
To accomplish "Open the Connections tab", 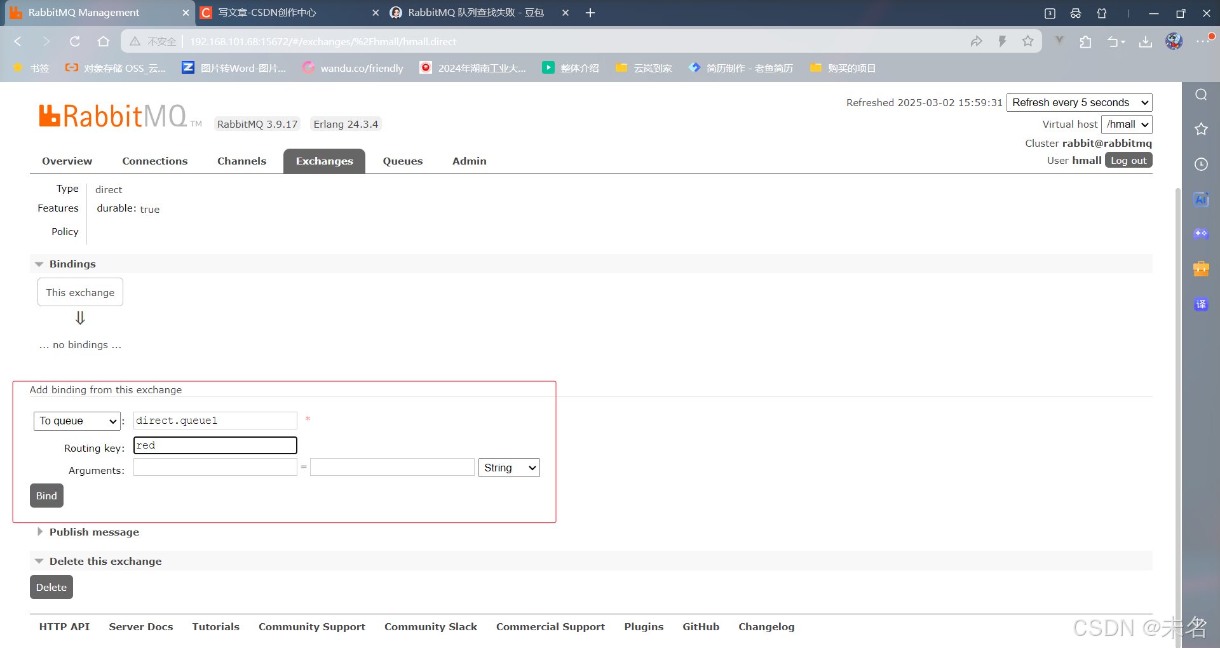I will [155, 161].
